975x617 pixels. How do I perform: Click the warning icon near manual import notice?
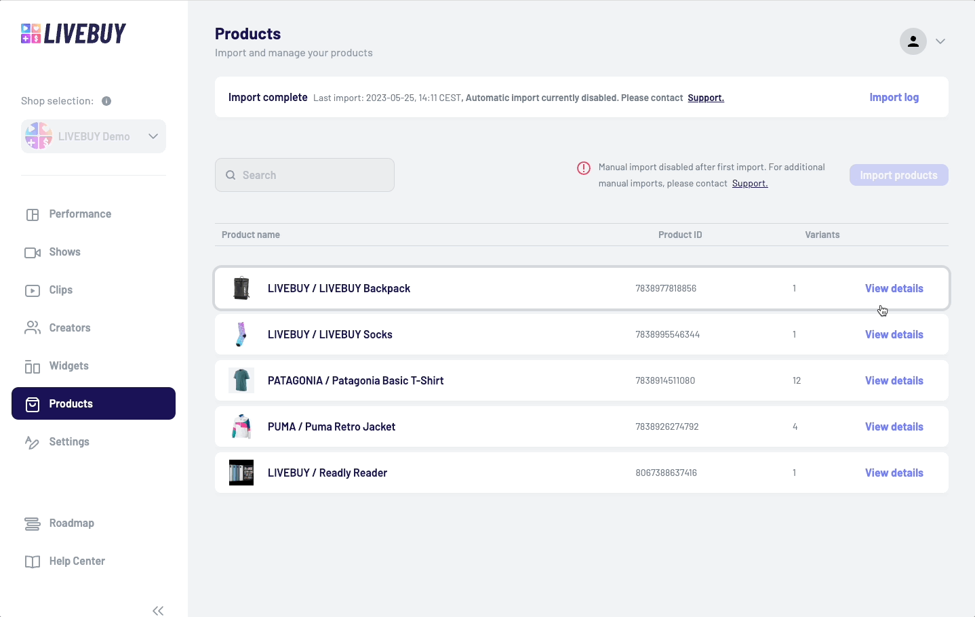pyautogui.click(x=584, y=167)
